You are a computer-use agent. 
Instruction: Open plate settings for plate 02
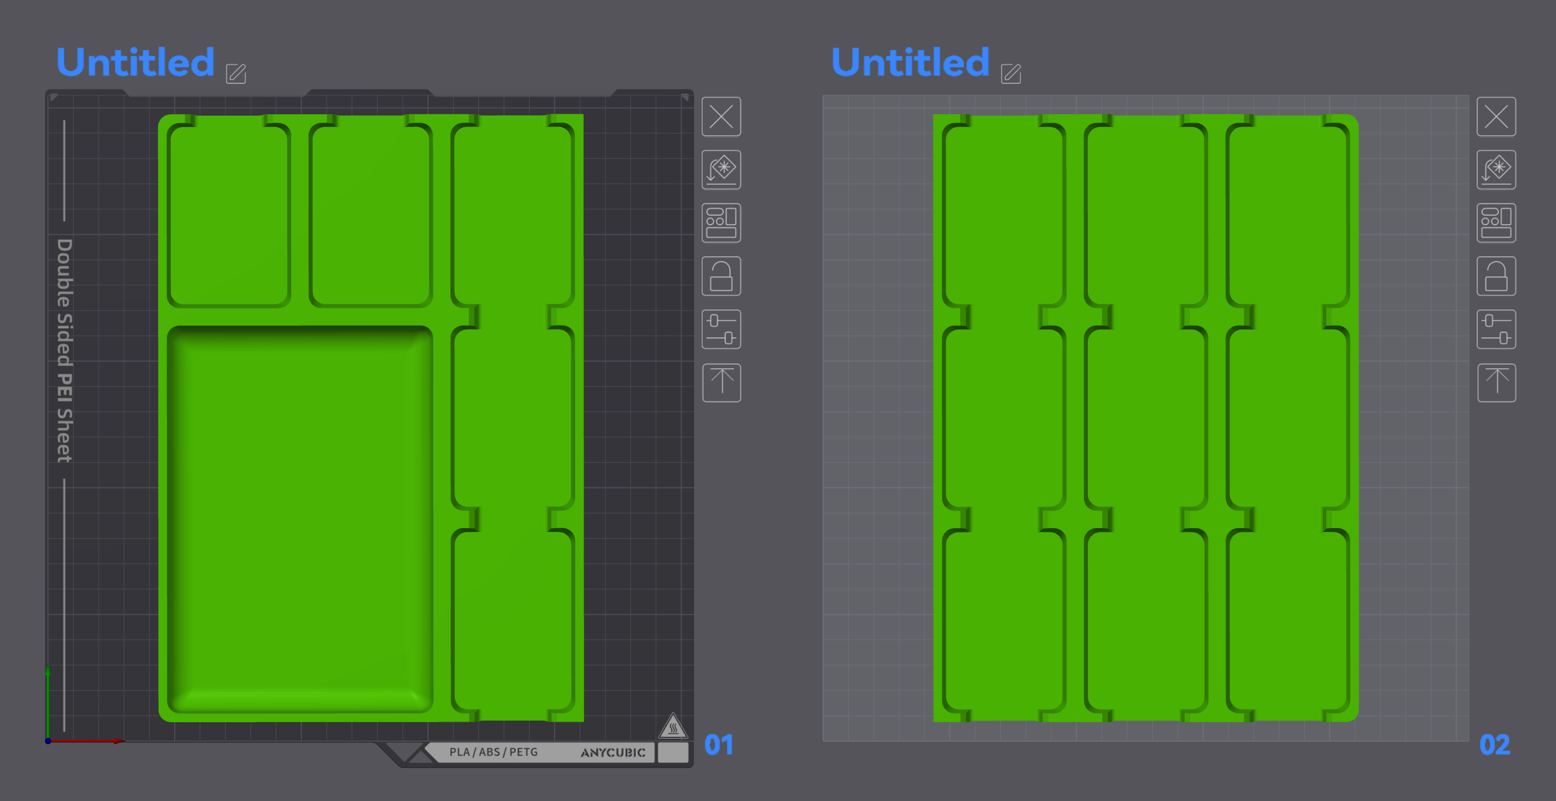click(1496, 329)
